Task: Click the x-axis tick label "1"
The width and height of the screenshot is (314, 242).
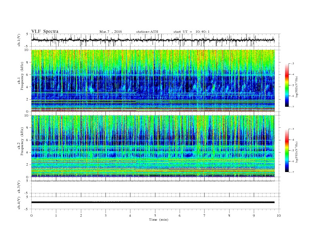Action: coord(56,216)
